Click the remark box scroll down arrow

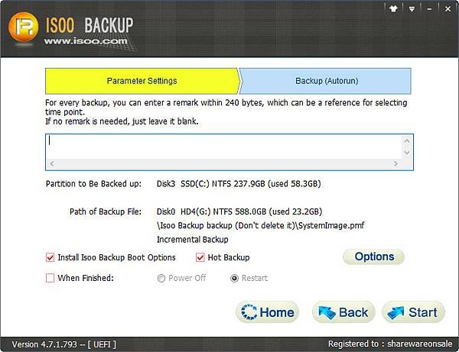pyautogui.click(x=407, y=153)
